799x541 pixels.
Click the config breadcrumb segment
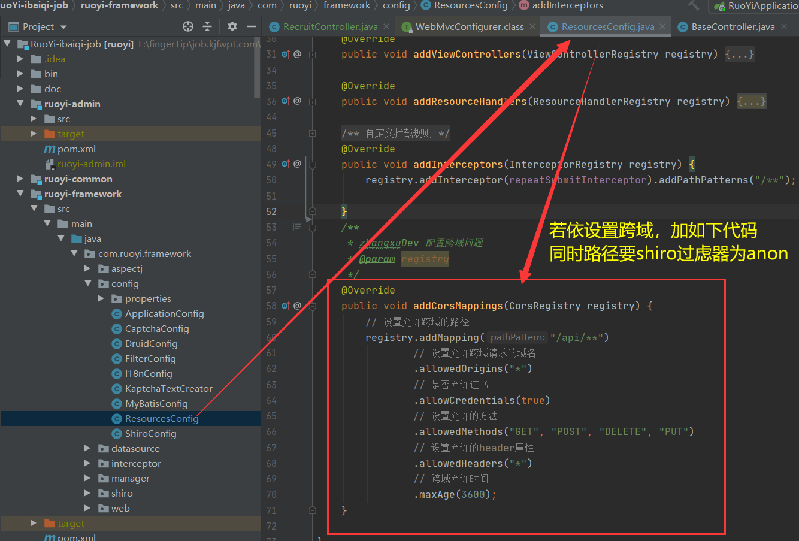[397, 5]
